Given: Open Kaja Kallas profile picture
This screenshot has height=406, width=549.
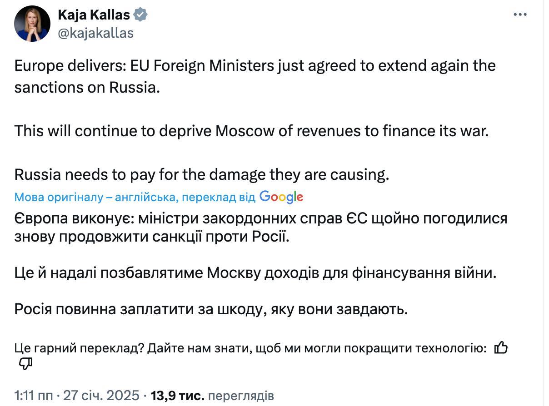Looking at the screenshot, I should [x=32, y=24].
